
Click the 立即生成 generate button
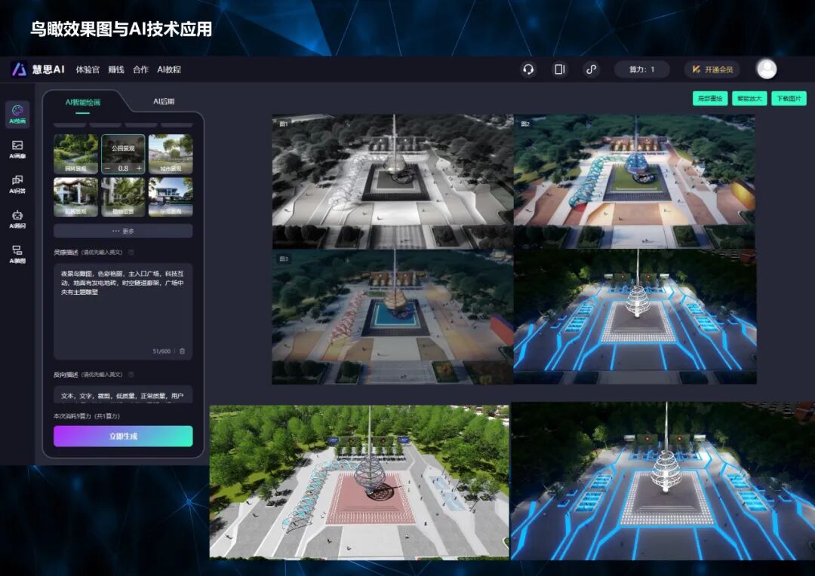tap(123, 437)
